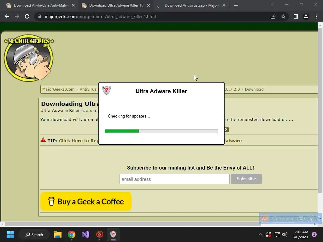Click the mailing list subscription heading
The image size is (323, 242).
[x=191, y=168]
